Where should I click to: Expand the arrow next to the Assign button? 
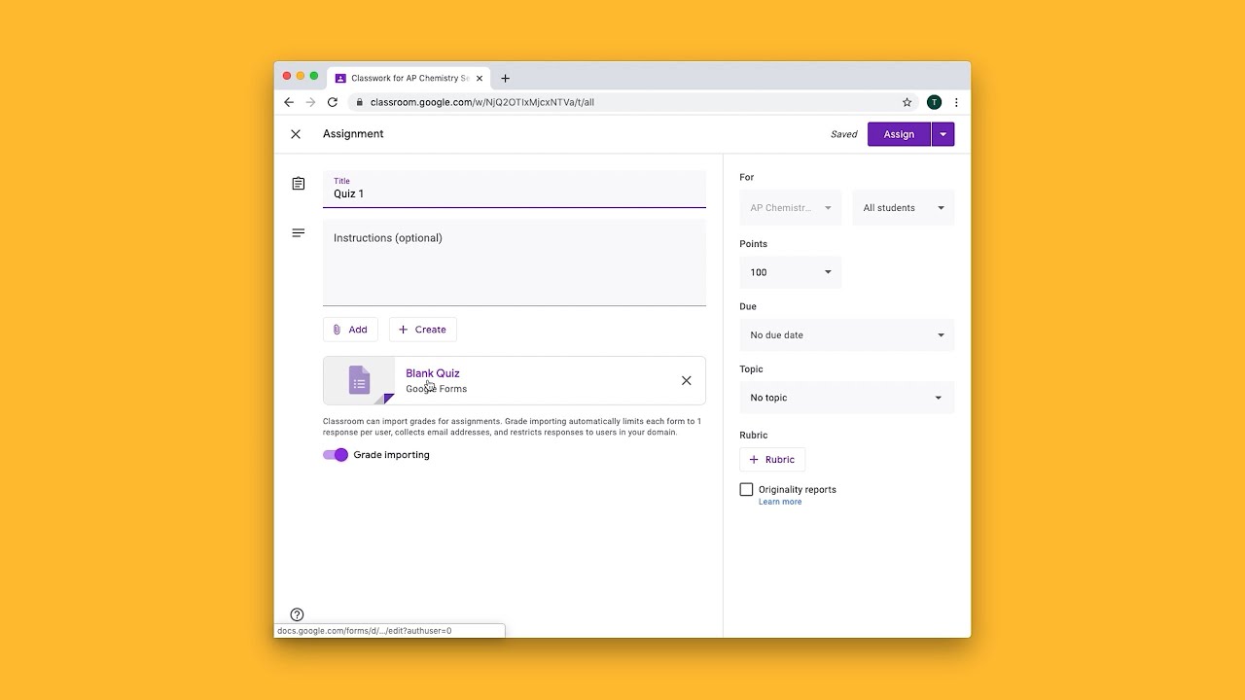tap(942, 134)
